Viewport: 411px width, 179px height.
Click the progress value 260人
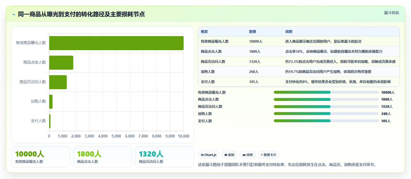(x=386, y=114)
